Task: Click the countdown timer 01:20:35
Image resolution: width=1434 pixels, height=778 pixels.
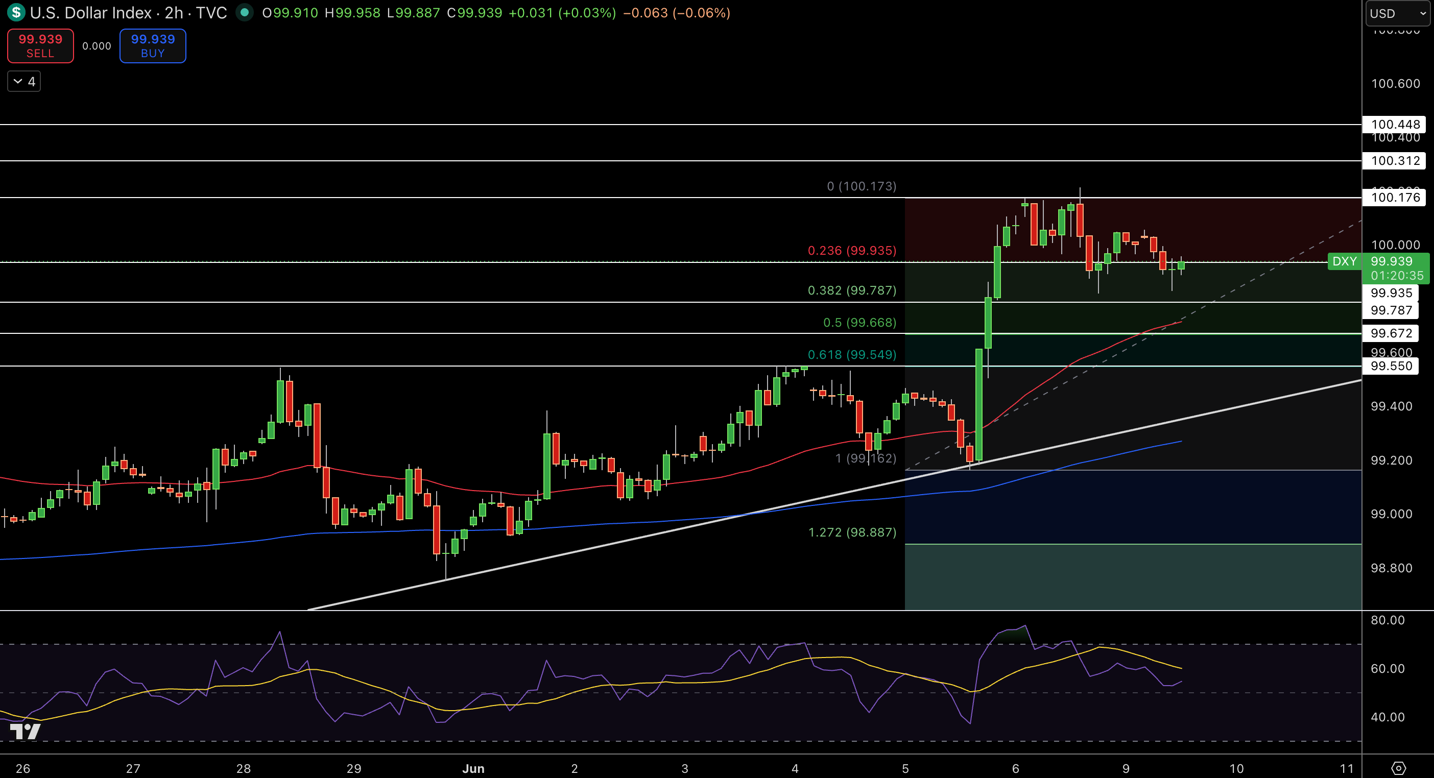Action: point(1397,276)
